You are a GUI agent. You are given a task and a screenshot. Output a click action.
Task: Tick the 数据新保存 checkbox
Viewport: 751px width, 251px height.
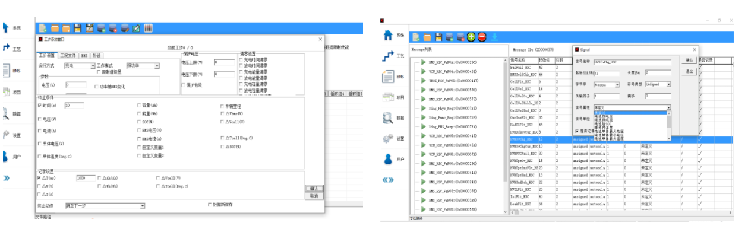click(210, 205)
